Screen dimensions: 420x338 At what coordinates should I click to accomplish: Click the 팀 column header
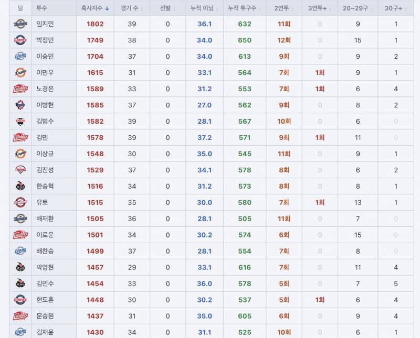pos(20,8)
